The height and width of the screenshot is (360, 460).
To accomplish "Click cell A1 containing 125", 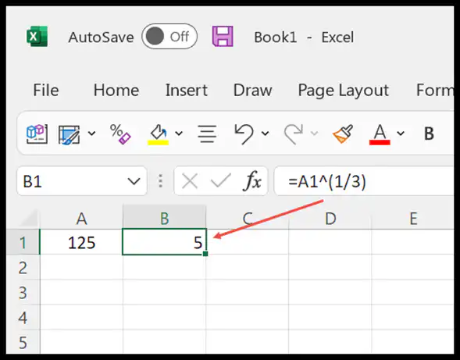I will [x=81, y=242].
